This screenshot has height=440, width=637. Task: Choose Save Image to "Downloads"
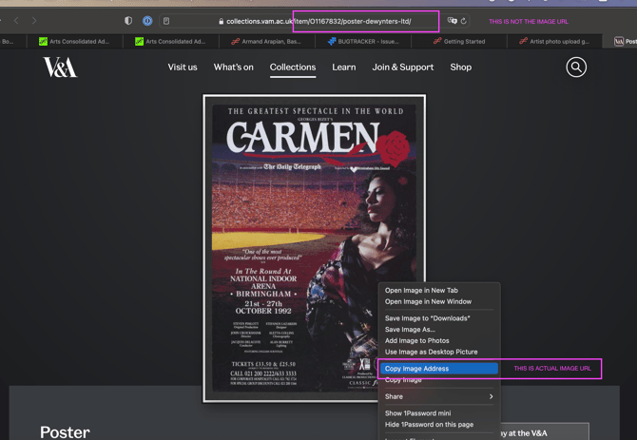pos(438,318)
